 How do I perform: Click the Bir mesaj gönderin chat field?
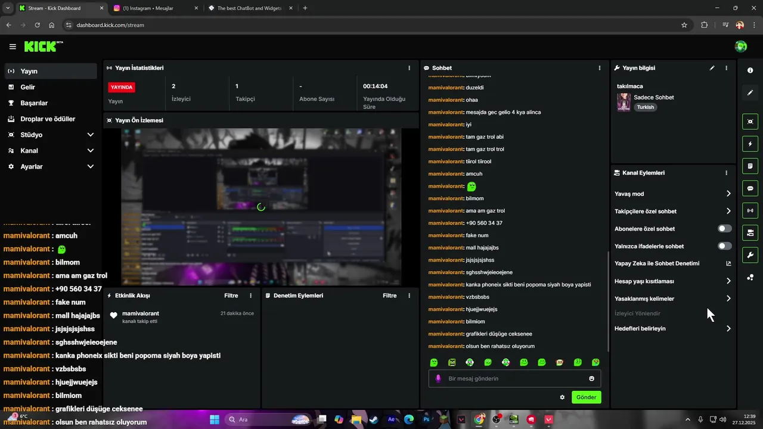click(514, 378)
